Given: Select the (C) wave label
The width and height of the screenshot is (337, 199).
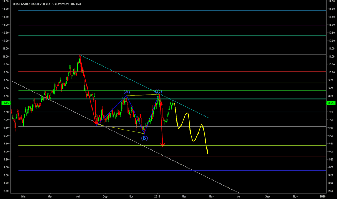Looking at the screenshot, I should click(159, 92).
